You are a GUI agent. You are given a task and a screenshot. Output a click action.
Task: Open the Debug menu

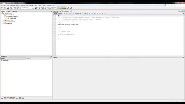[x=31, y=5]
